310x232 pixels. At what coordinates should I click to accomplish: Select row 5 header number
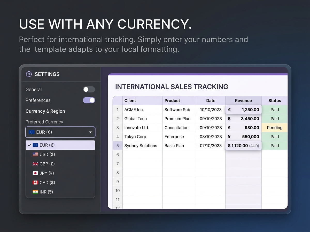[x=118, y=146]
